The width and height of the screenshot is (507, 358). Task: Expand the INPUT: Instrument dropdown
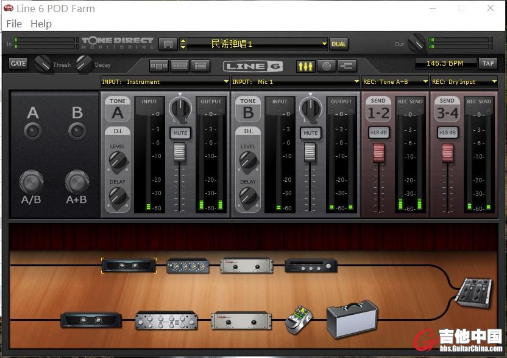pyautogui.click(x=165, y=81)
